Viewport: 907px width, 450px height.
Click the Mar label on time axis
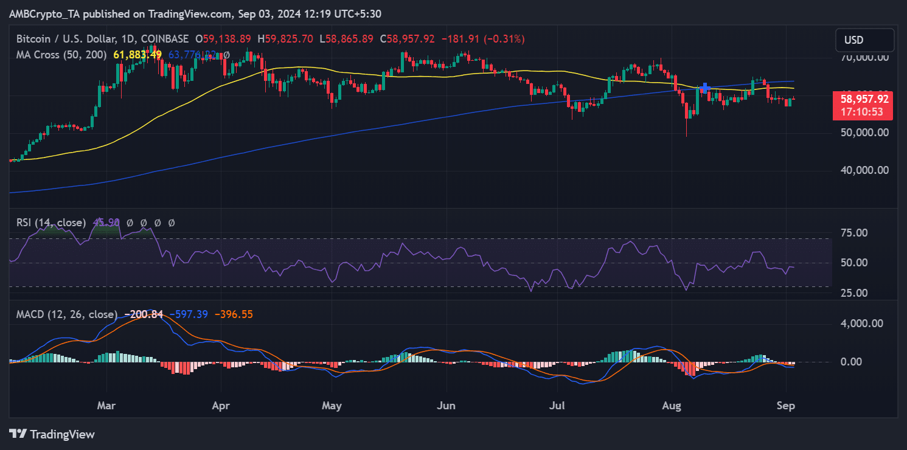coord(106,405)
